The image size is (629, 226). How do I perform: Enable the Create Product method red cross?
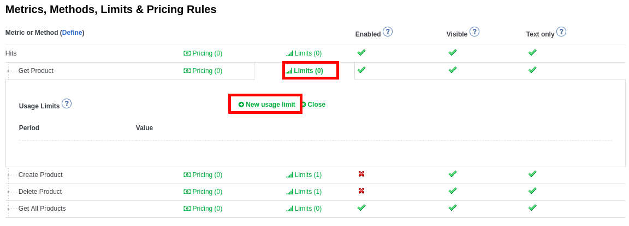(x=361, y=174)
